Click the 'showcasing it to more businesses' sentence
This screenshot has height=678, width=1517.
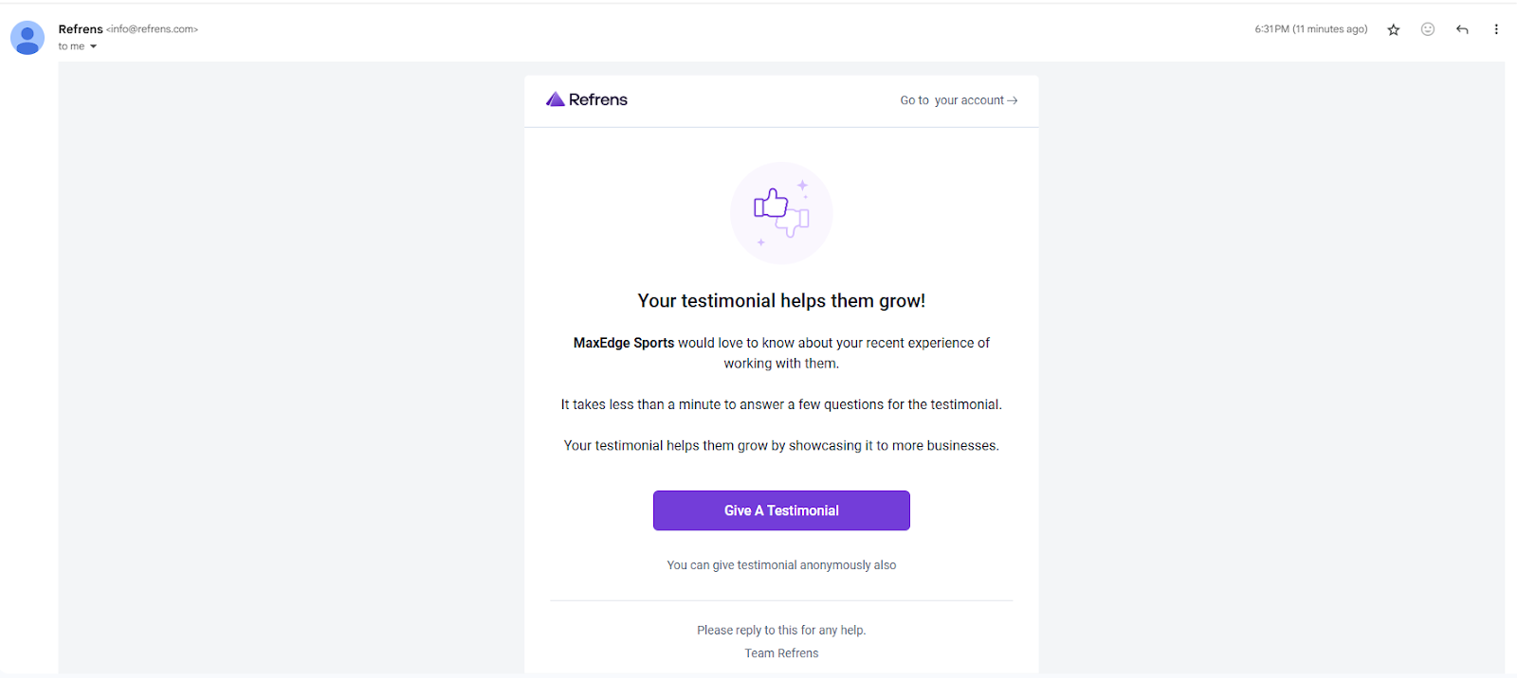point(781,445)
